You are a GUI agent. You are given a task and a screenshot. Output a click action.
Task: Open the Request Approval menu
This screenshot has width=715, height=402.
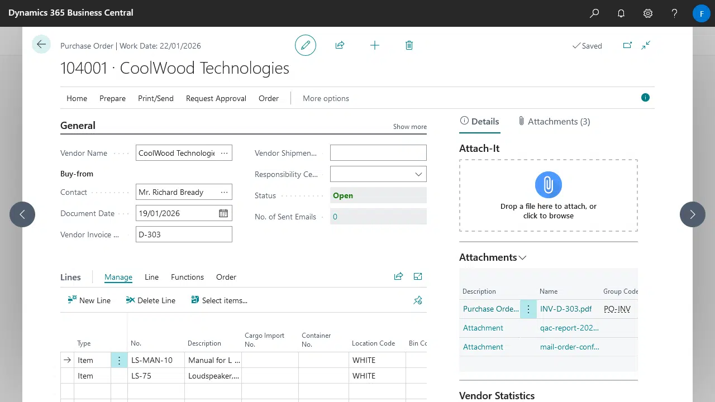tap(216, 98)
